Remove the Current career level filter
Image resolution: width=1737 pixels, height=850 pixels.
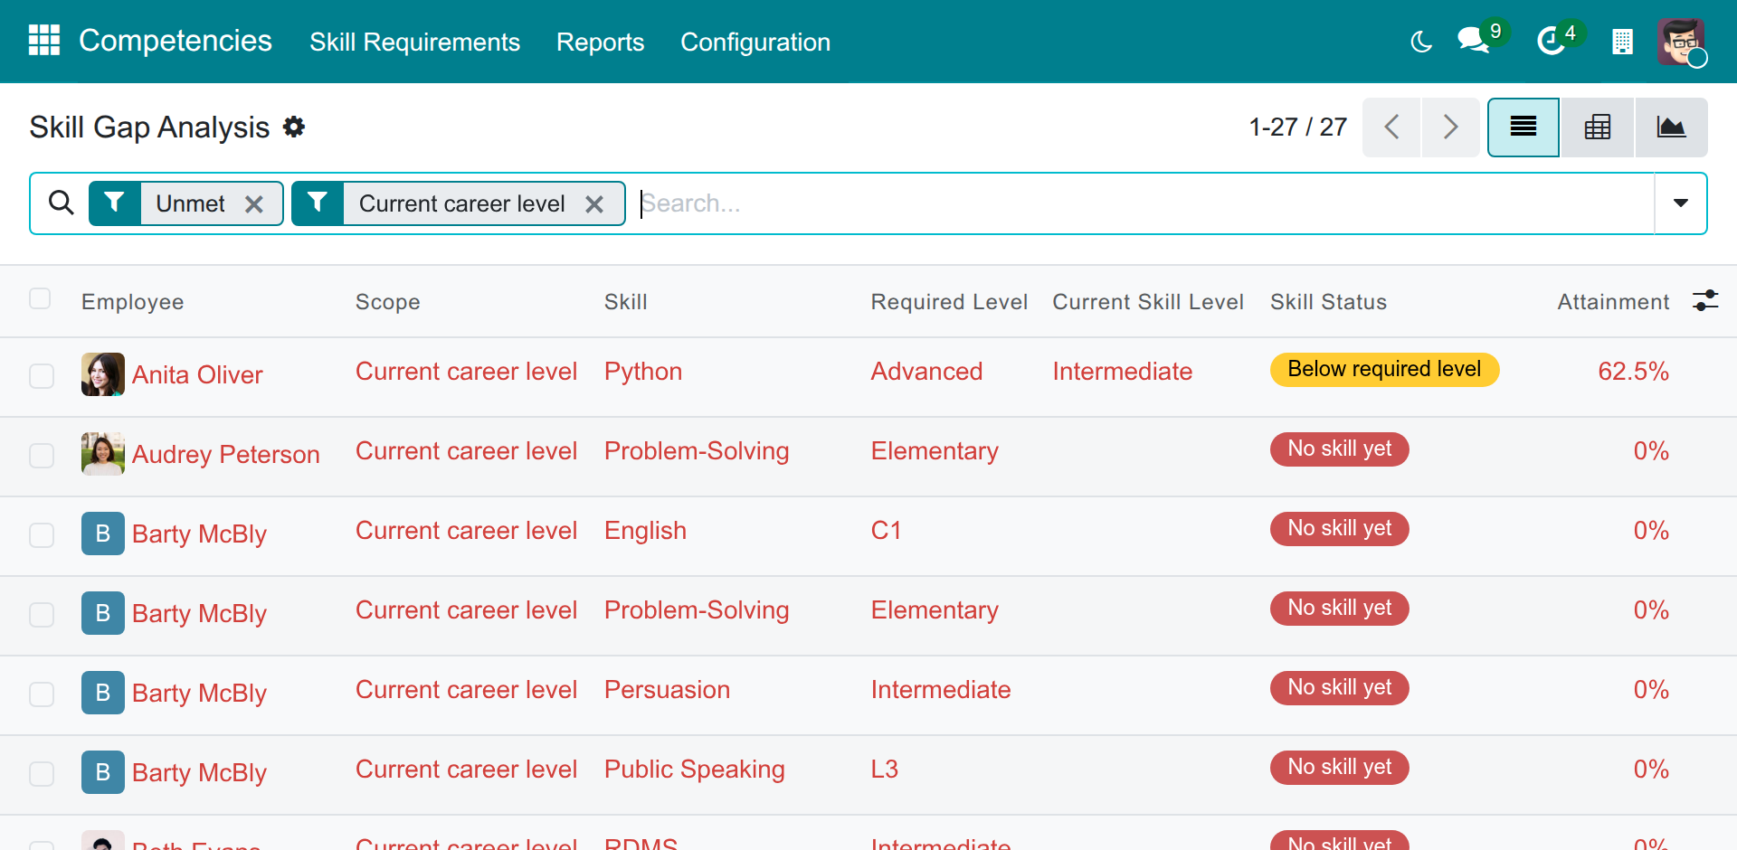[x=594, y=204]
